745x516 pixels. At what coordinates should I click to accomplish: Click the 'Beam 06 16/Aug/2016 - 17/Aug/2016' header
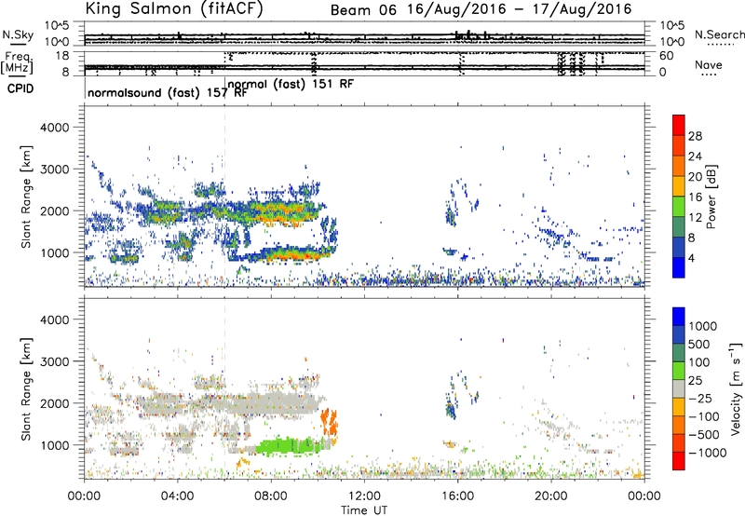[481, 9]
